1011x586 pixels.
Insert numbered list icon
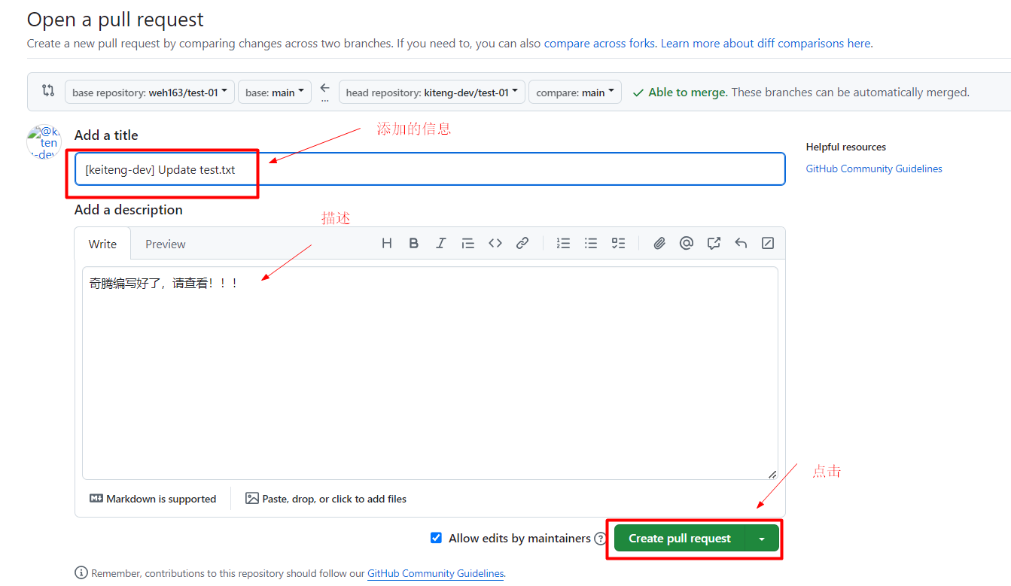click(563, 243)
